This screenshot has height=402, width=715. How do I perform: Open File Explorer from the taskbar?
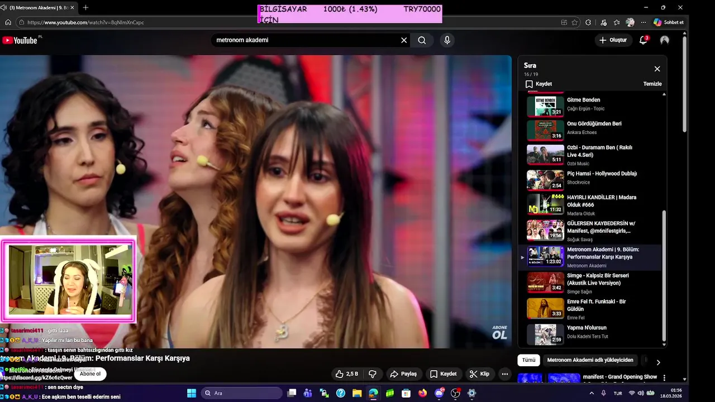tap(357, 393)
